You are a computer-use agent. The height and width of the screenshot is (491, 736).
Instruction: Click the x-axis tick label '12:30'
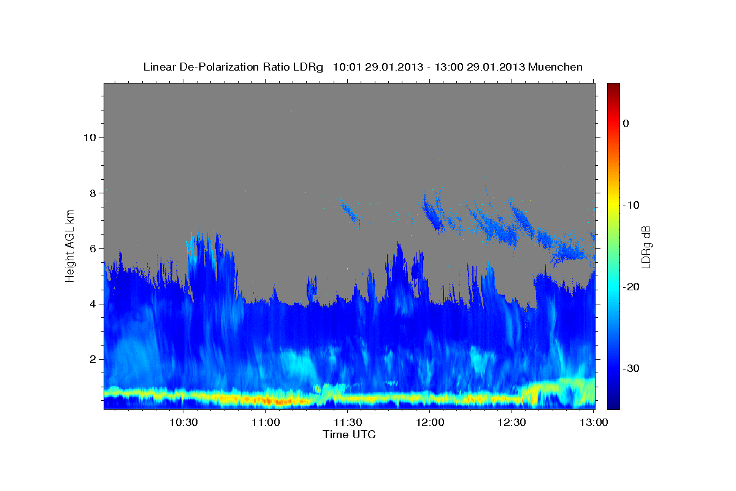click(512, 422)
